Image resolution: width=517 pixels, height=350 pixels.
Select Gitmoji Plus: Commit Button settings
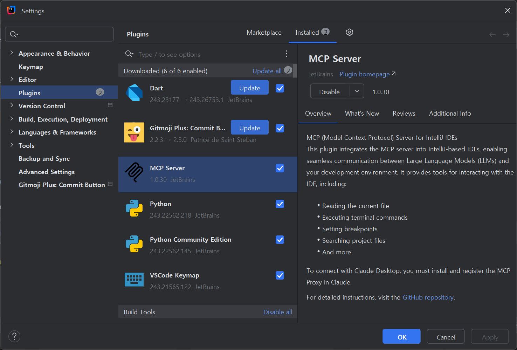[x=62, y=185]
